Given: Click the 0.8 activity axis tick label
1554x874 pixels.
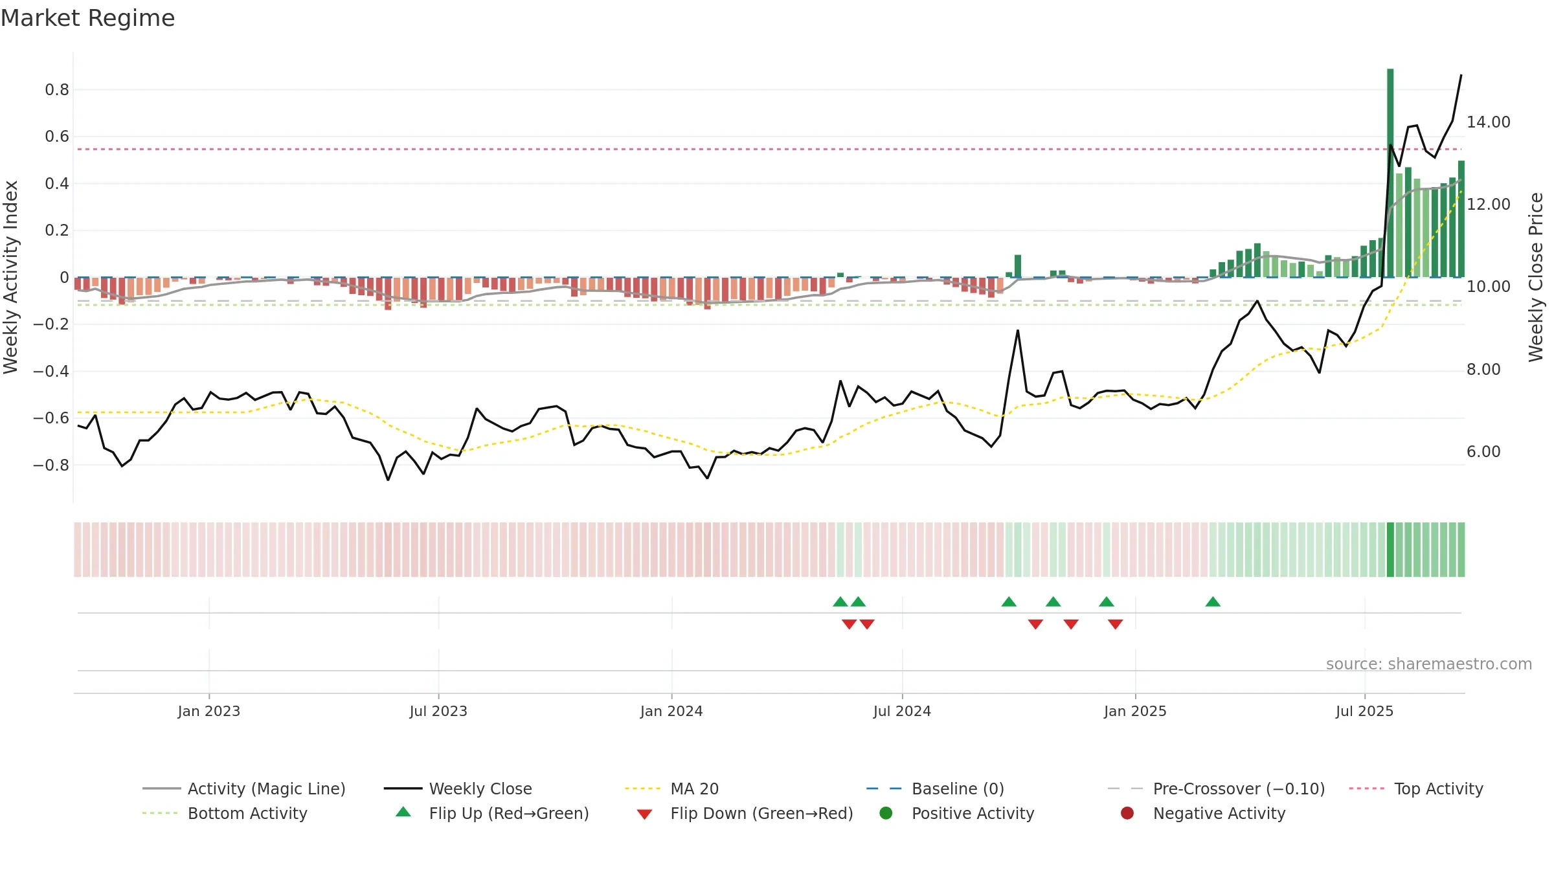Looking at the screenshot, I should click(57, 89).
